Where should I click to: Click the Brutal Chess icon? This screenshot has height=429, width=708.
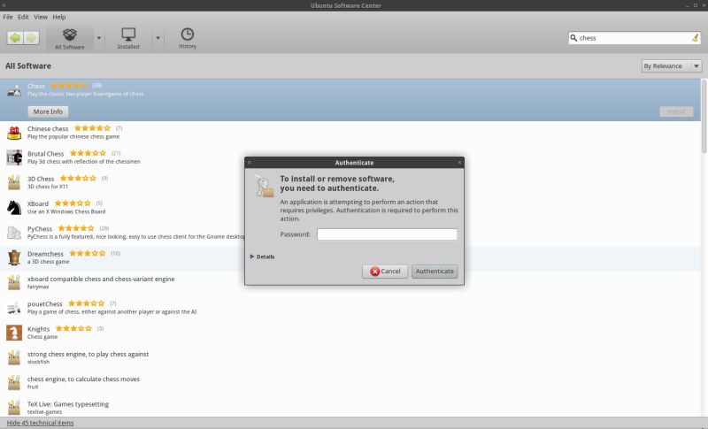tap(14, 157)
